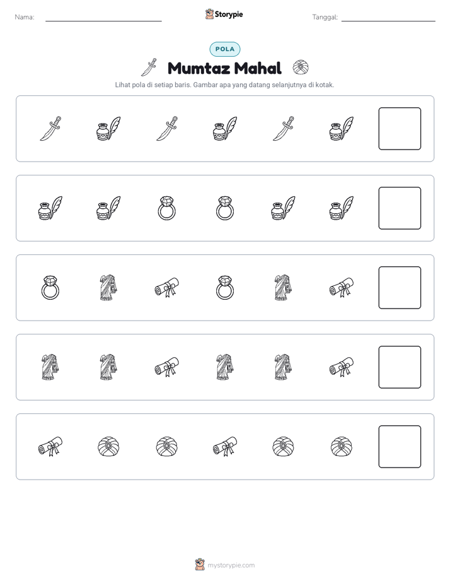Click the POLA badge
This screenshot has height=583, width=450.
point(225,49)
